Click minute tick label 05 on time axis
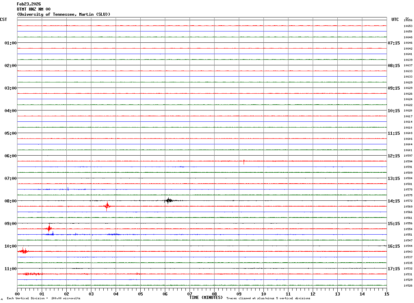414x303 pixels. click(x=141, y=294)
